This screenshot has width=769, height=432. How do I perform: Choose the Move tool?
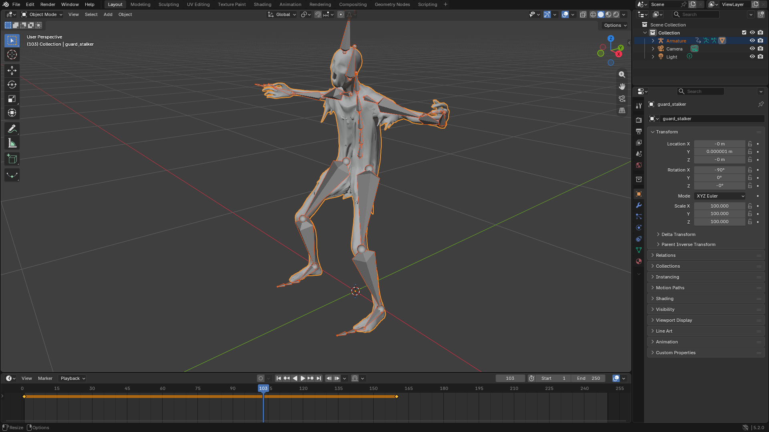(12, 71)
